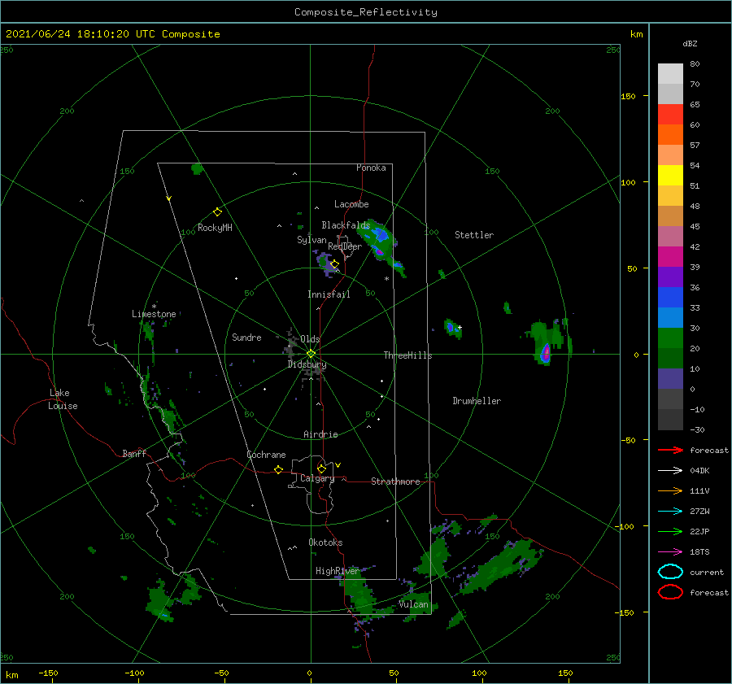This screenshot has height=684, width=732.
Task: Pick the 54 dBZ yellow swatch
Action: pos(670,175)
